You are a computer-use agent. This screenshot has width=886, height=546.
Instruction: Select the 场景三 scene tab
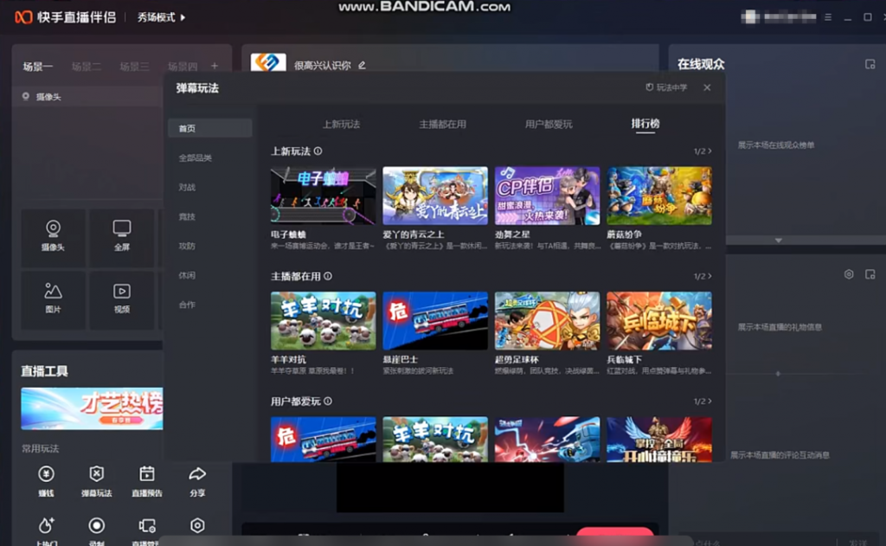134,67
